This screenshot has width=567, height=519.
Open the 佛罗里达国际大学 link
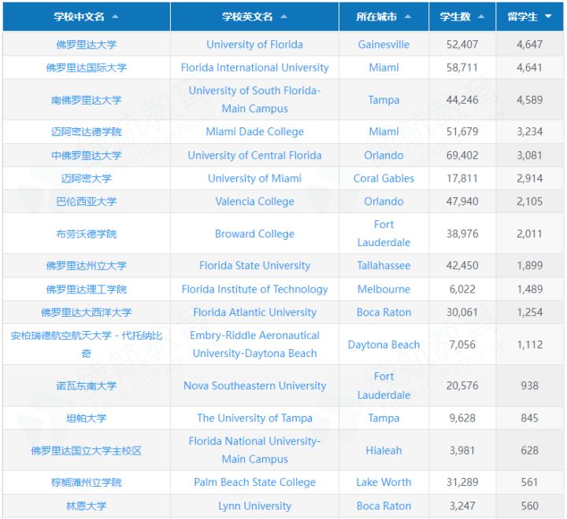pos(87,68)
